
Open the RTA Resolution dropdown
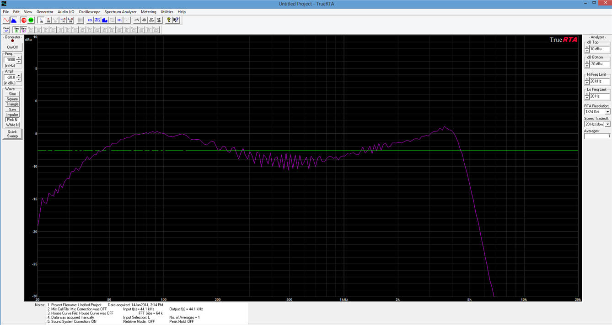(607, 112)
